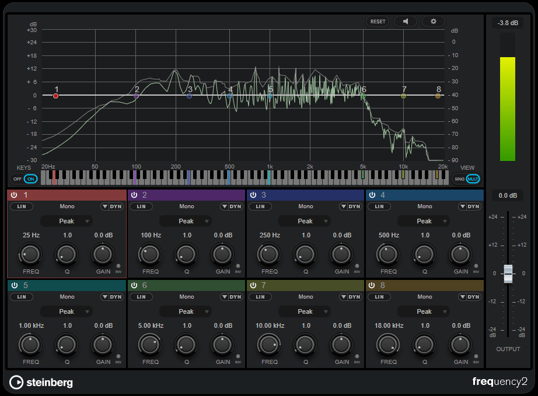Open the settings gear icon
538x396 pixels.
click(433, 22)
